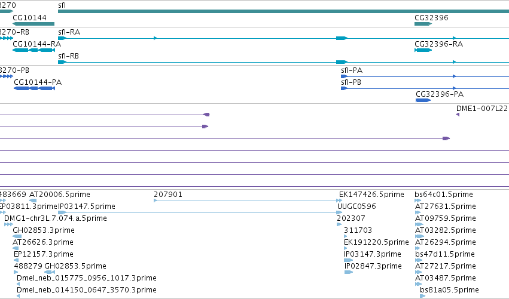Open the sfl-RB transcript label
This screenshot has height=299, width=509.
pyautogui.click(x=69, y=56)
